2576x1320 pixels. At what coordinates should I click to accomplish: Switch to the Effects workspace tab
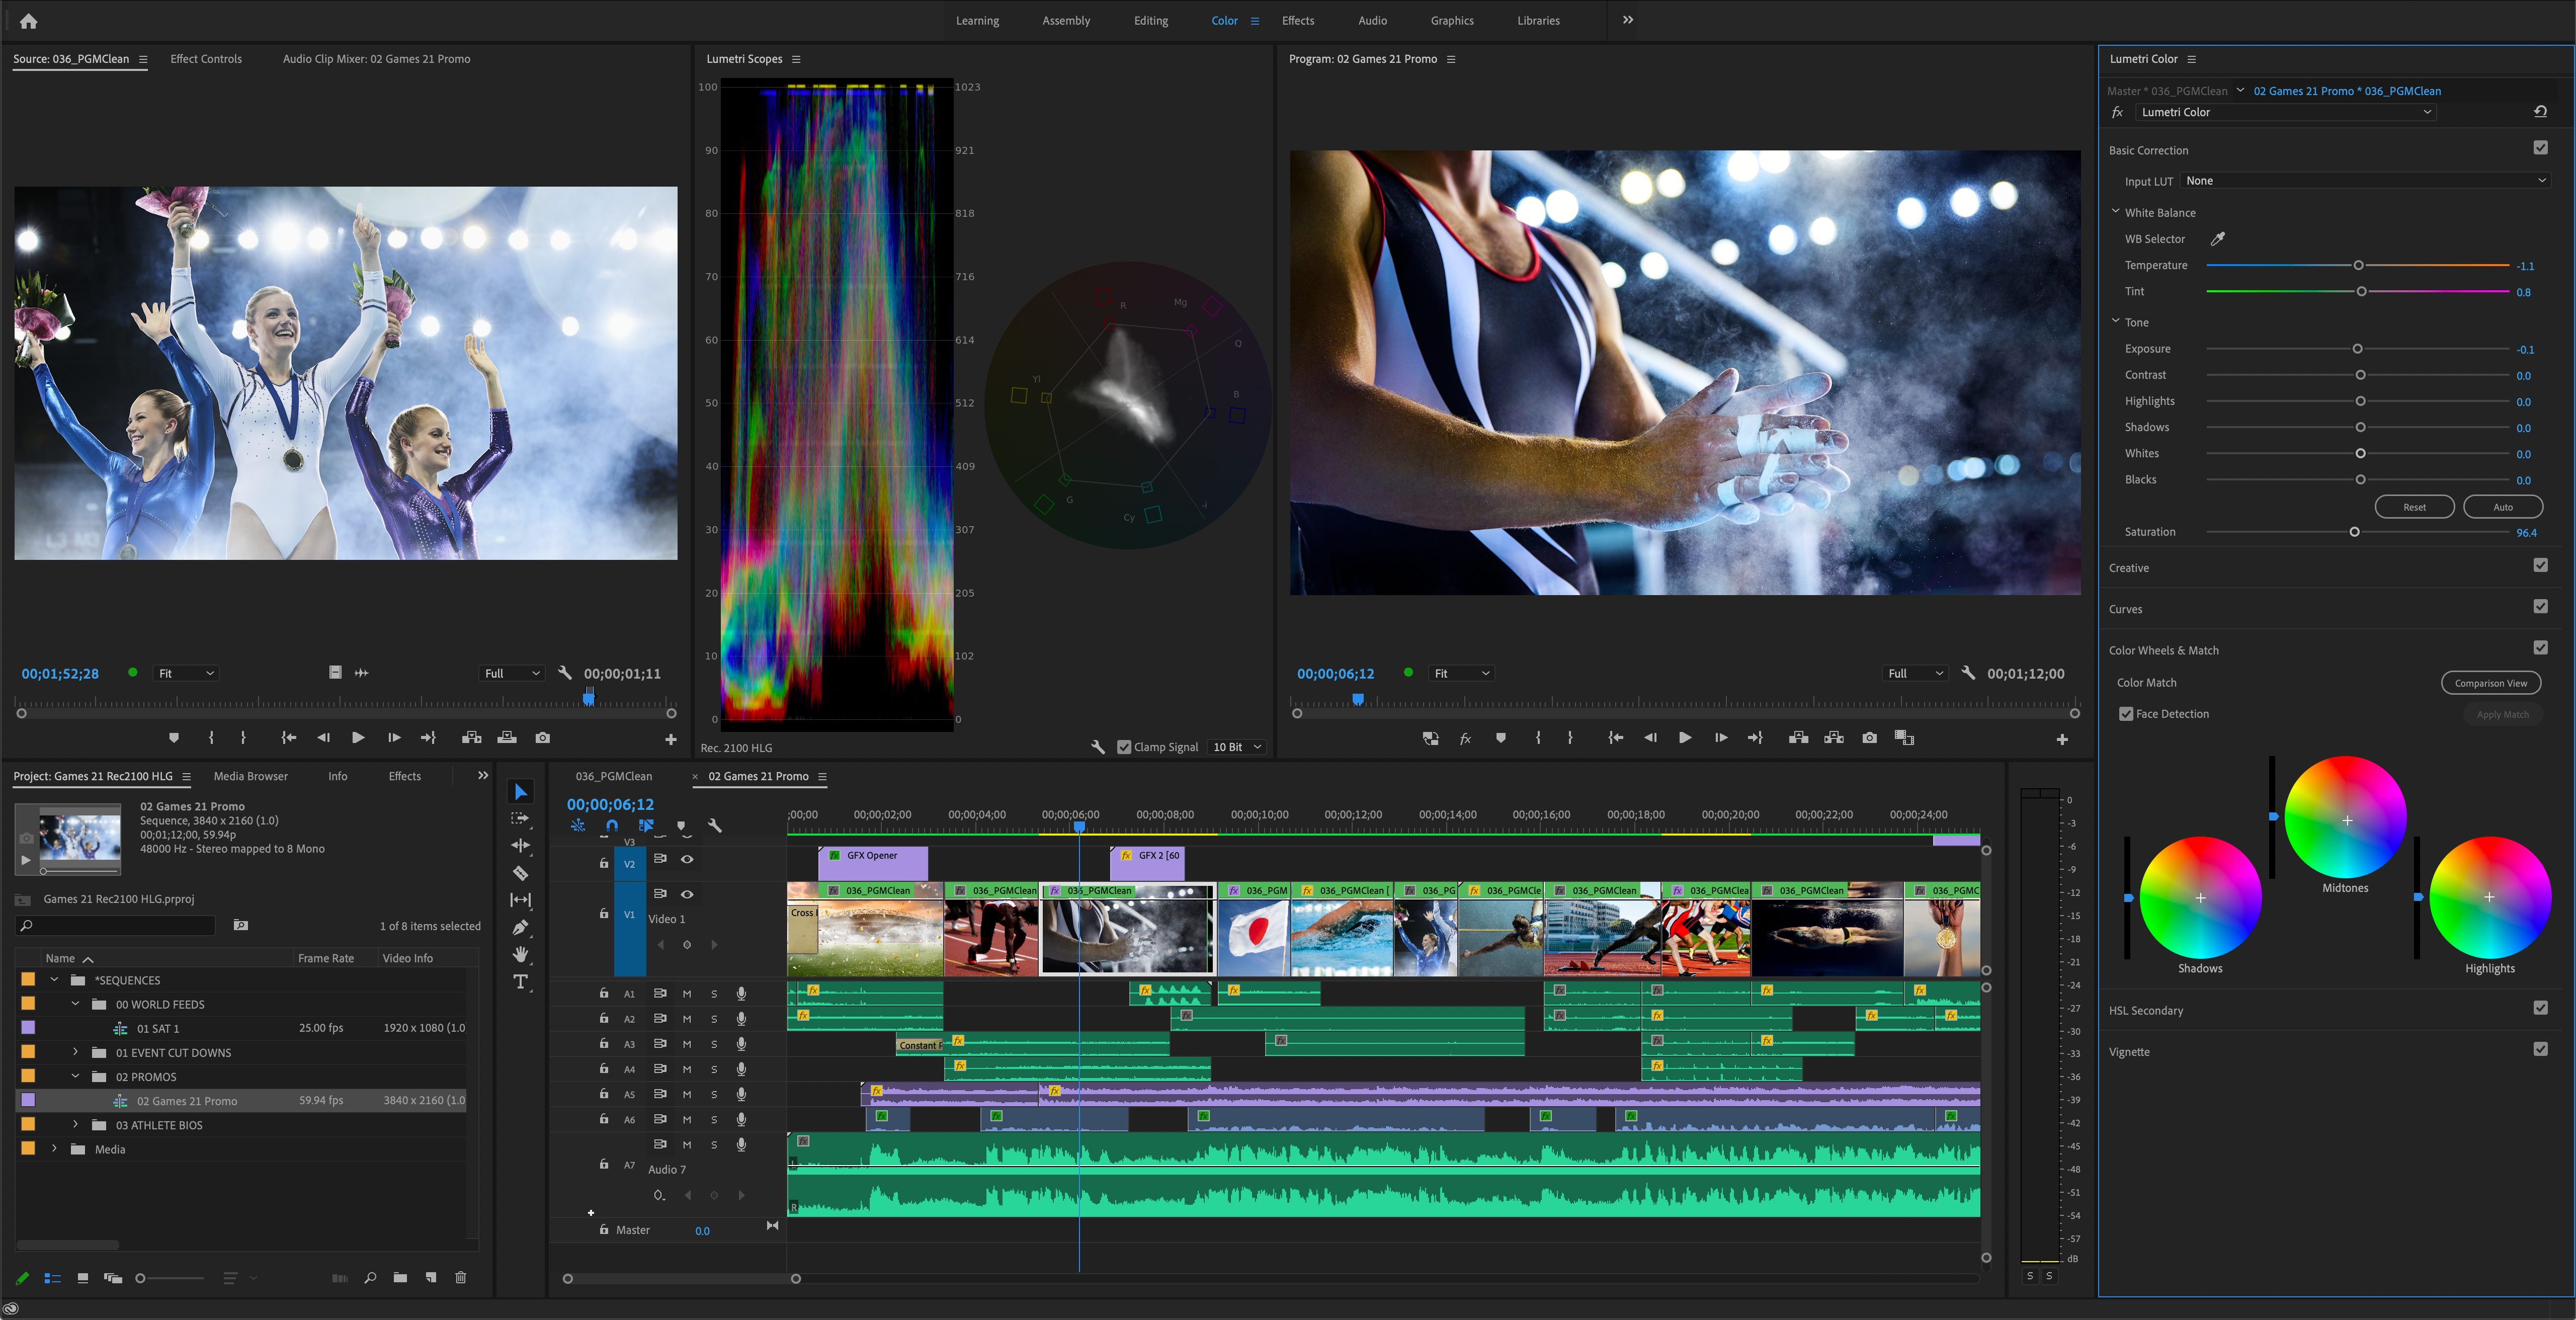(1299, 20)
